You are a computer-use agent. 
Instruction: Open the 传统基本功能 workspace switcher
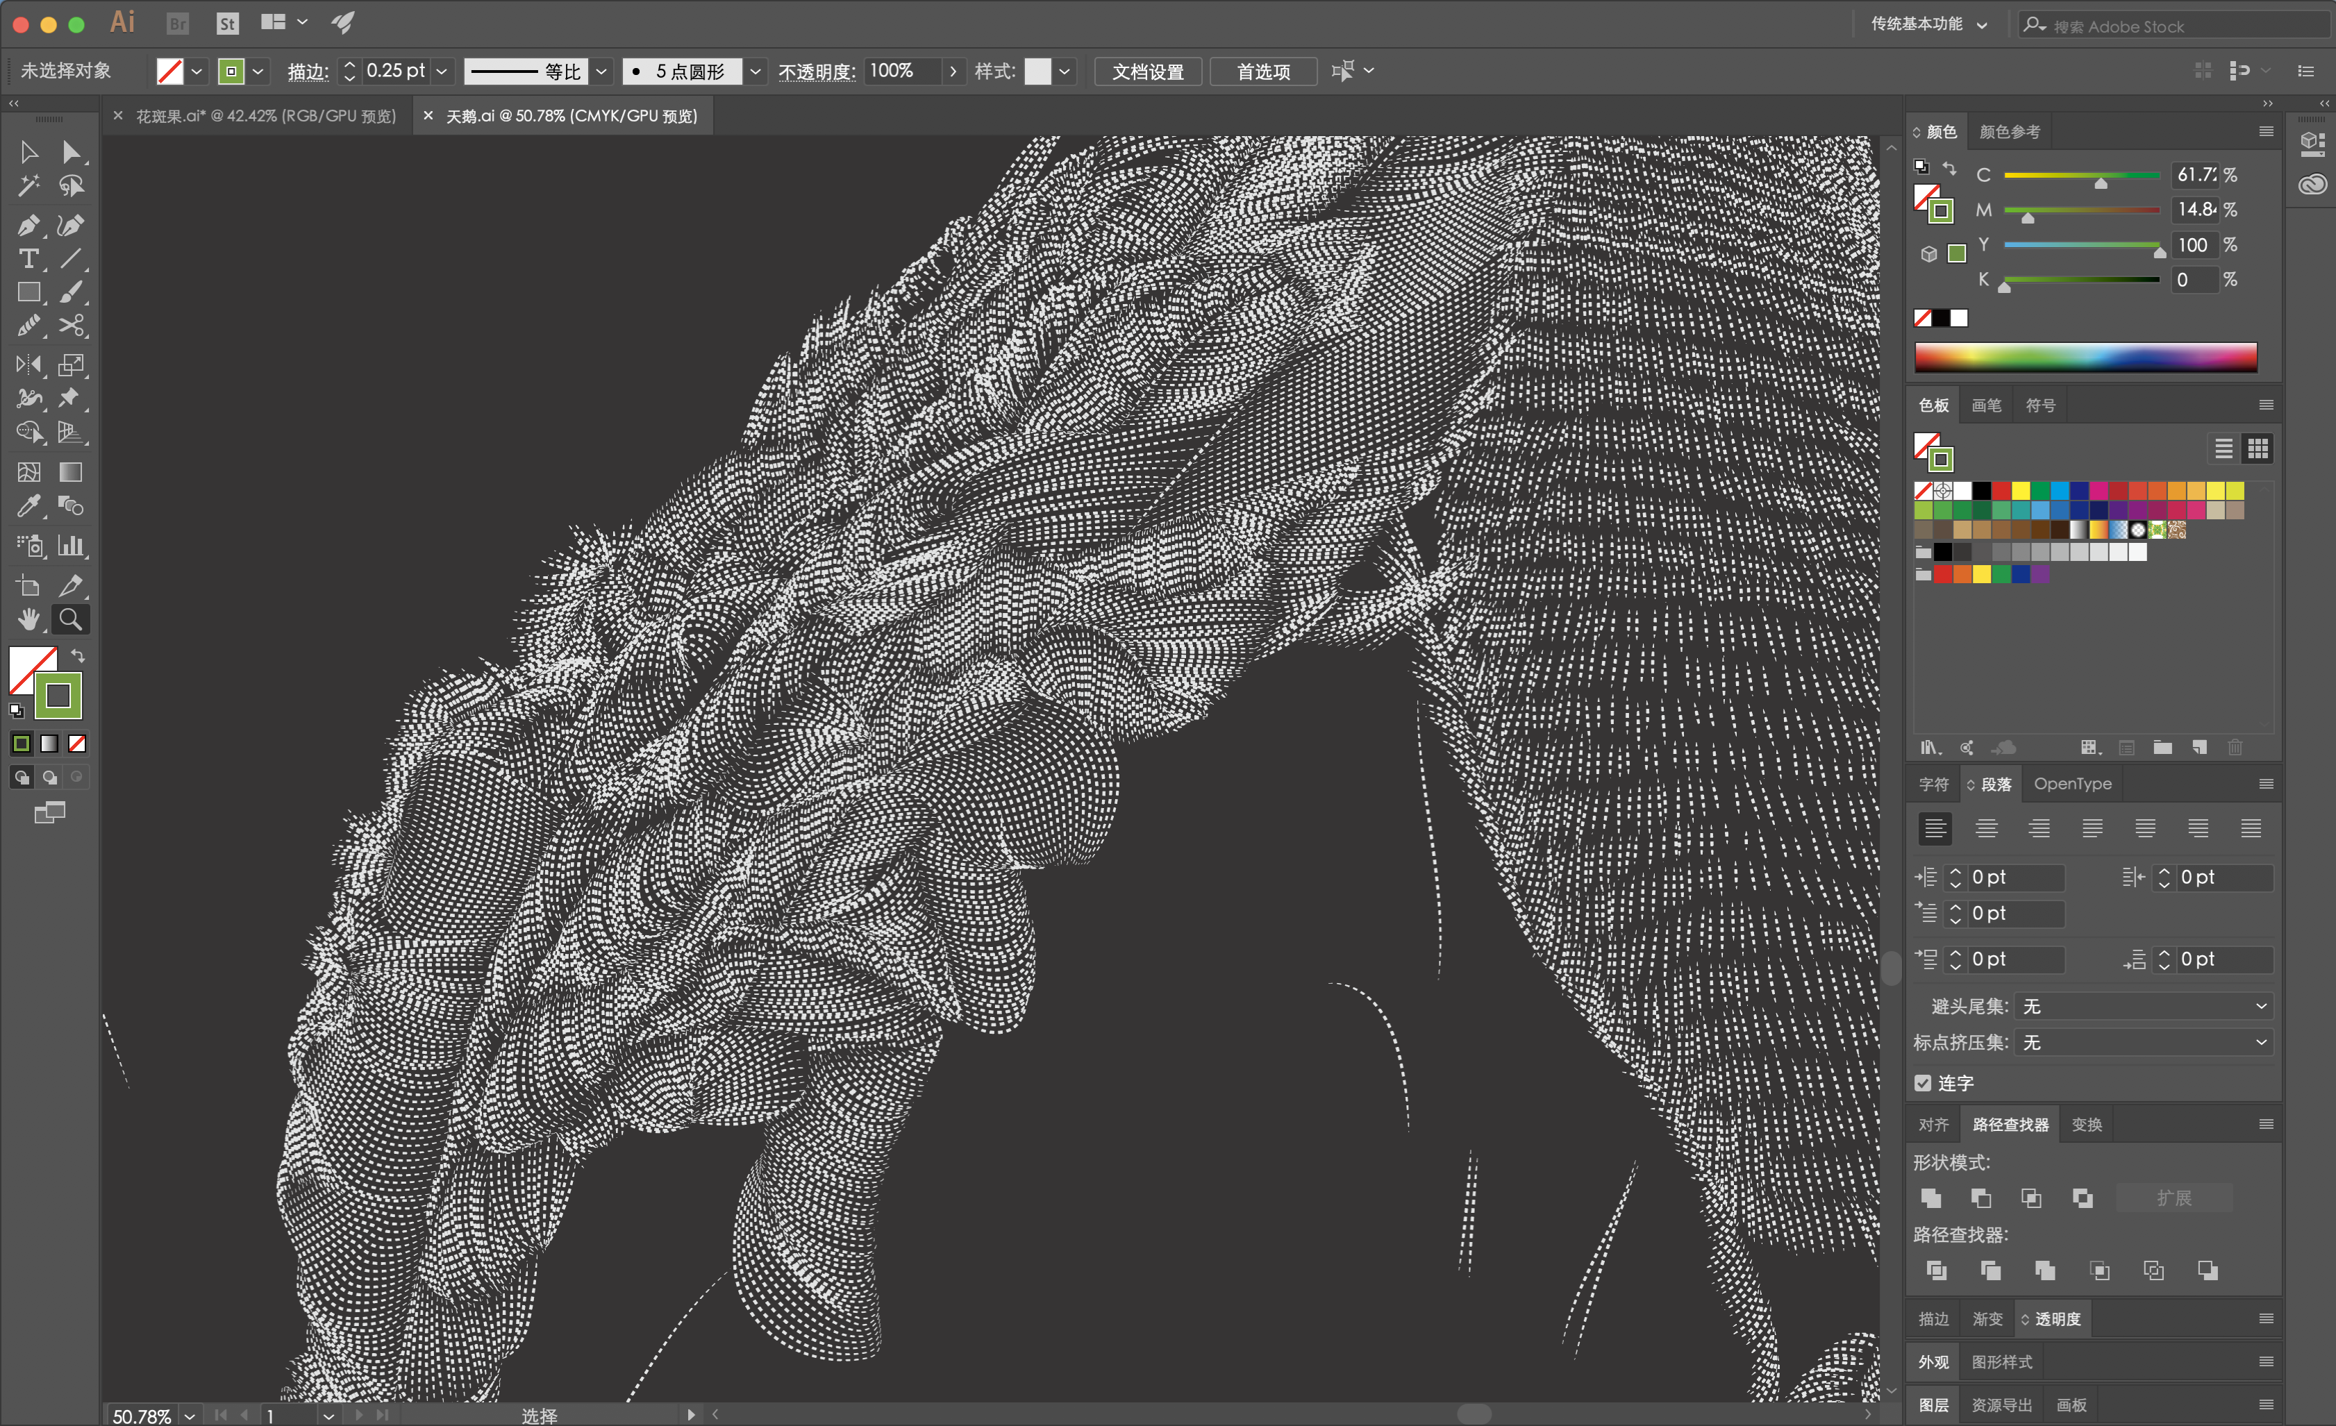(x=1928, y=24)
